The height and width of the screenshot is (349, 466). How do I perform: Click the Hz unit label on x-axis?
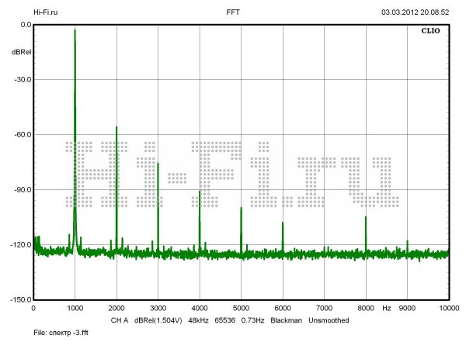[x=386, y=308]
